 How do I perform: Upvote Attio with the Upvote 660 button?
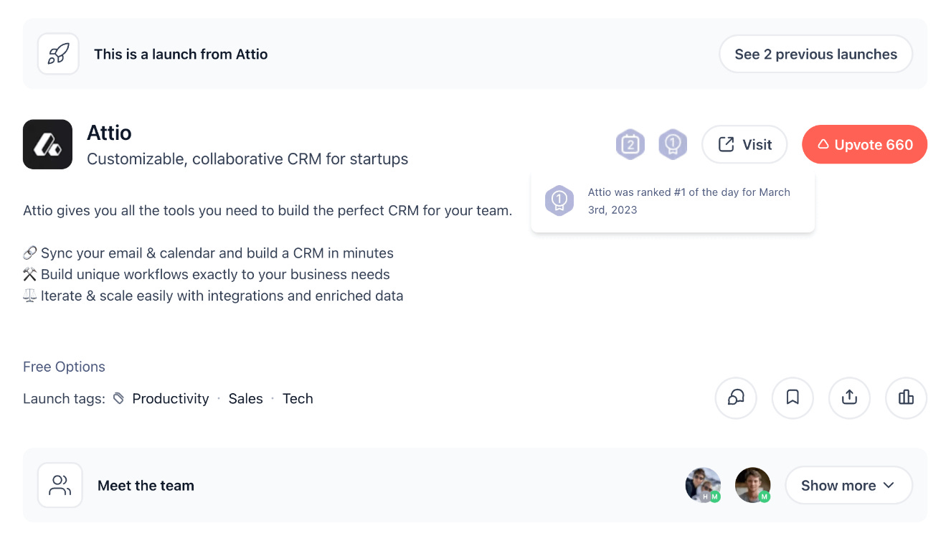[x=865, y=144]
